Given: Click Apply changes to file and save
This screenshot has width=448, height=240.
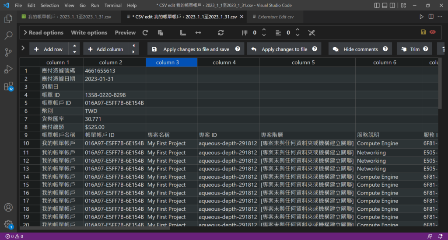Looking at the screenshot, I should click(x=196, y=49).
